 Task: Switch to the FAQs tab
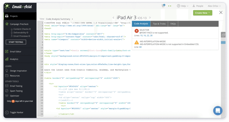coord(173,24)
